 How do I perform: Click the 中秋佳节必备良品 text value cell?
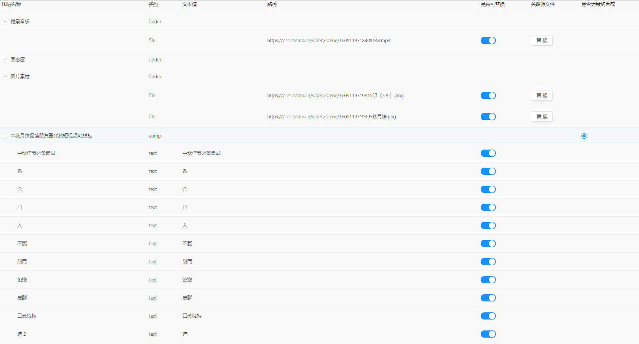202,153
